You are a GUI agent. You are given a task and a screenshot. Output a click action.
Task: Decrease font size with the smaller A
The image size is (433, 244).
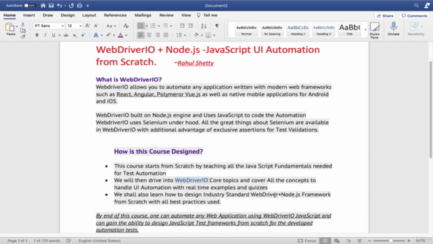[96, 26]
